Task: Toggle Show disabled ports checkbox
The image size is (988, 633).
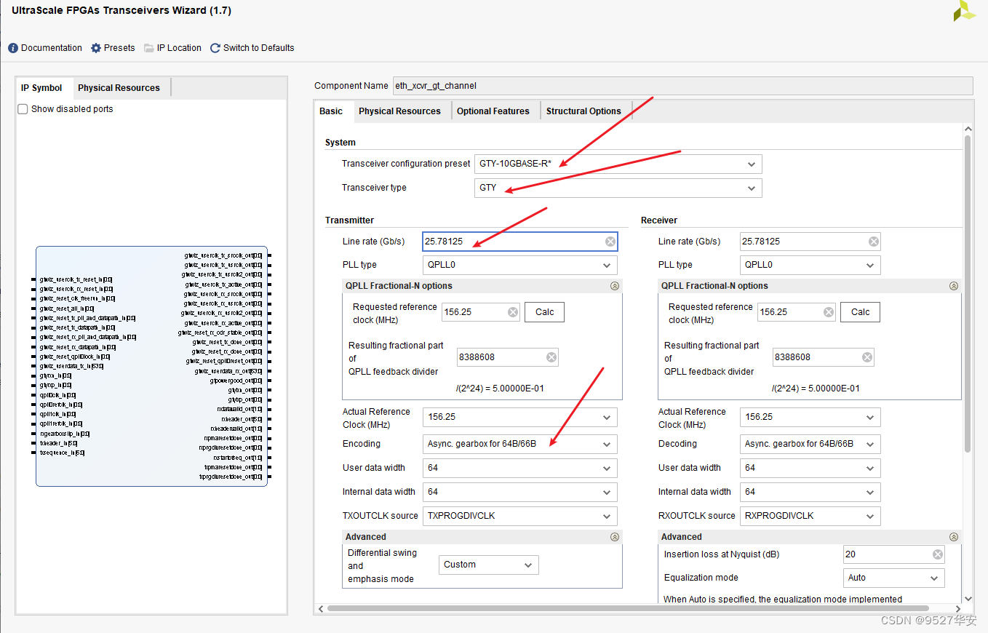Action: coord(23,109)
